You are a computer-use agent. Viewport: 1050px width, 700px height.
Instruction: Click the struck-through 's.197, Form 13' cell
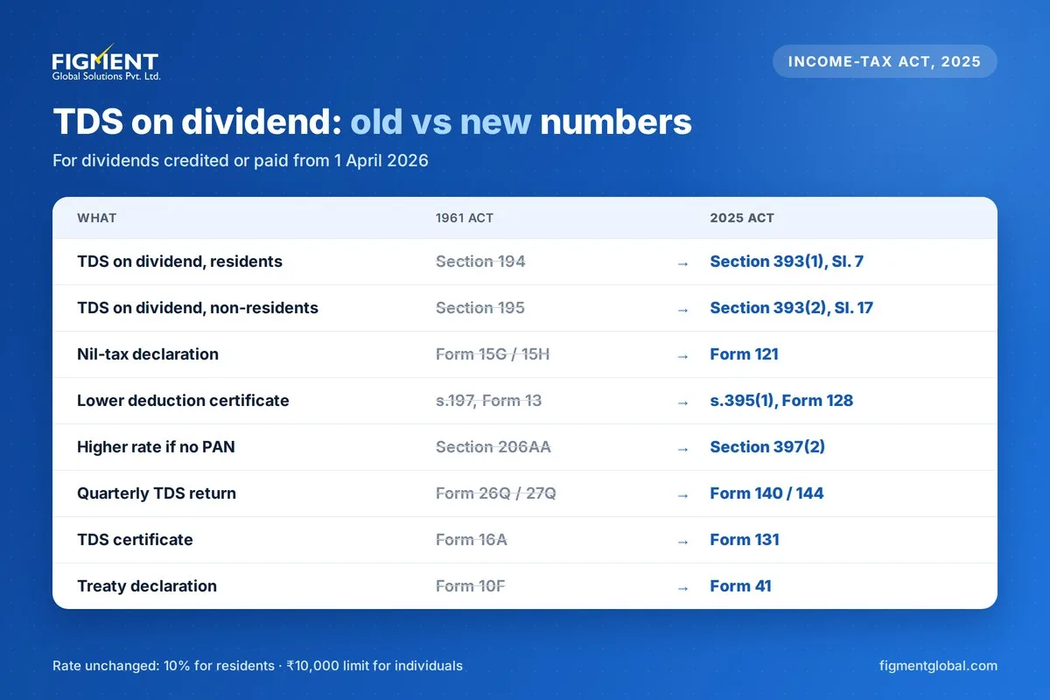pyautogui.click(x=488, y=401)
